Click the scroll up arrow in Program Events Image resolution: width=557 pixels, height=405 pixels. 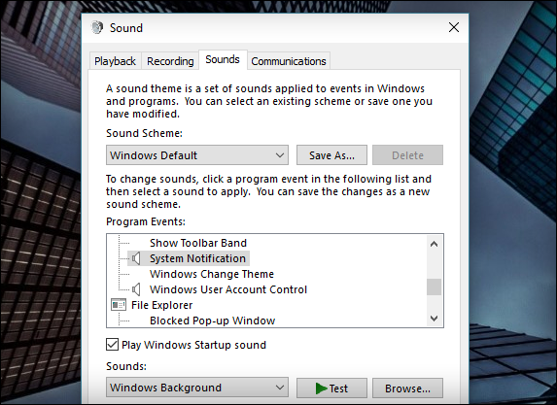[434, 244]
